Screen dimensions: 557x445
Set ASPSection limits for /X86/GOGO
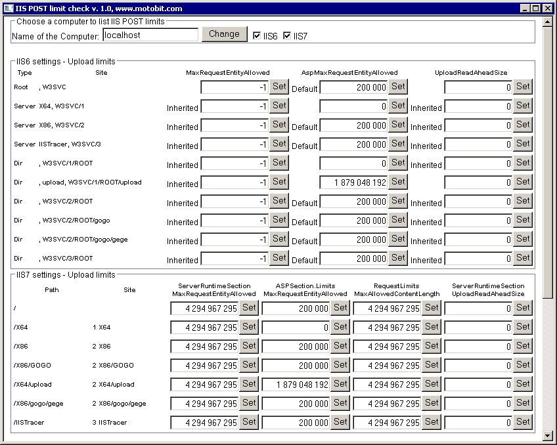point(340,364)
